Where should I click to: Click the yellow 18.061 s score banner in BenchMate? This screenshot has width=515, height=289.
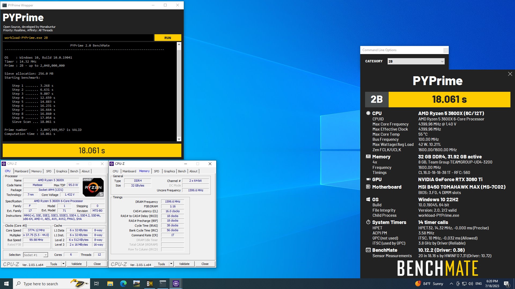tap(449, 100)
